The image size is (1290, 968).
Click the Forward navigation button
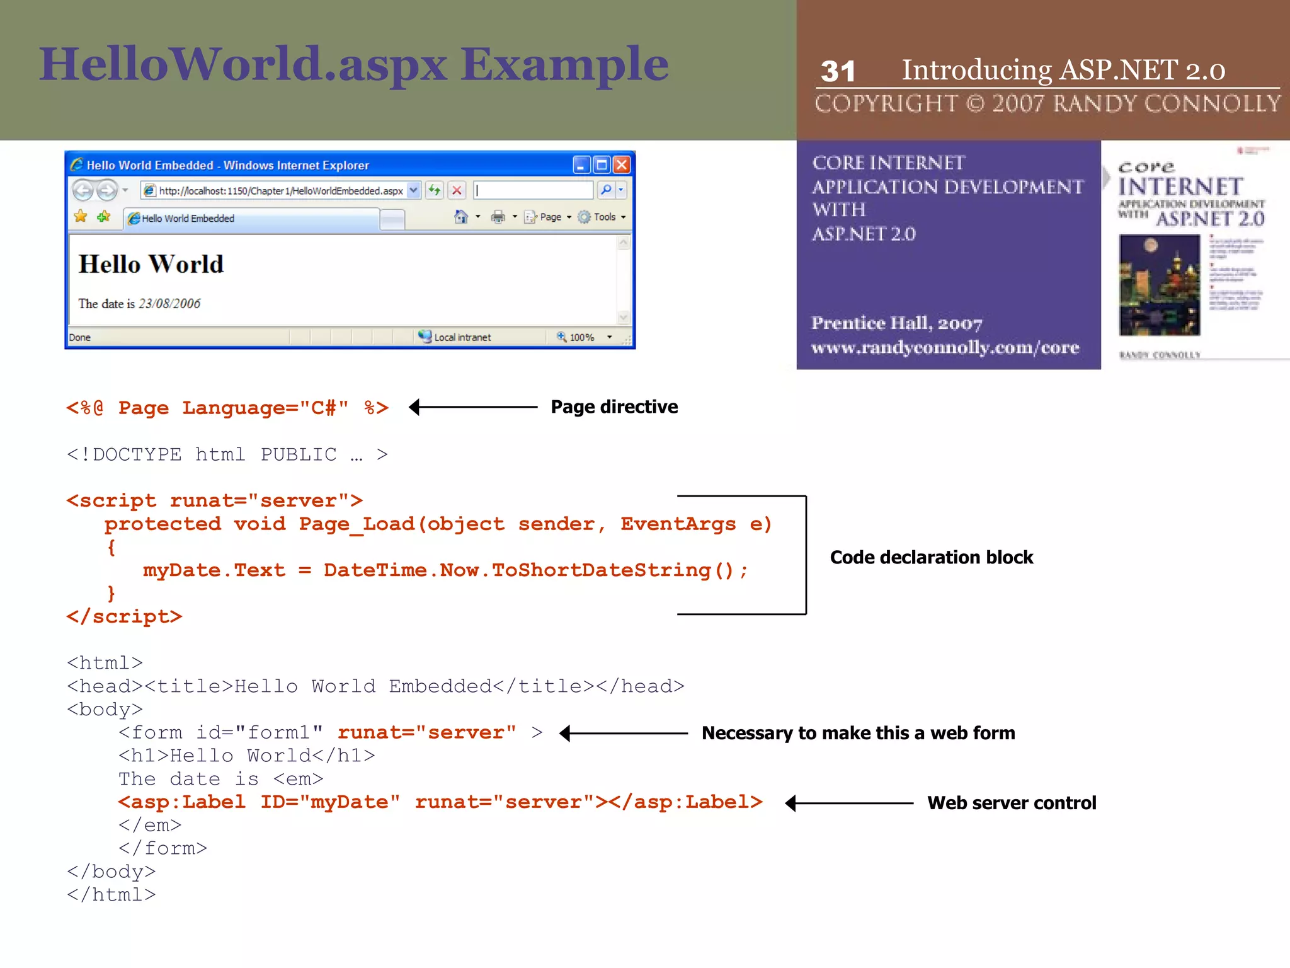(x=107, y=190)
